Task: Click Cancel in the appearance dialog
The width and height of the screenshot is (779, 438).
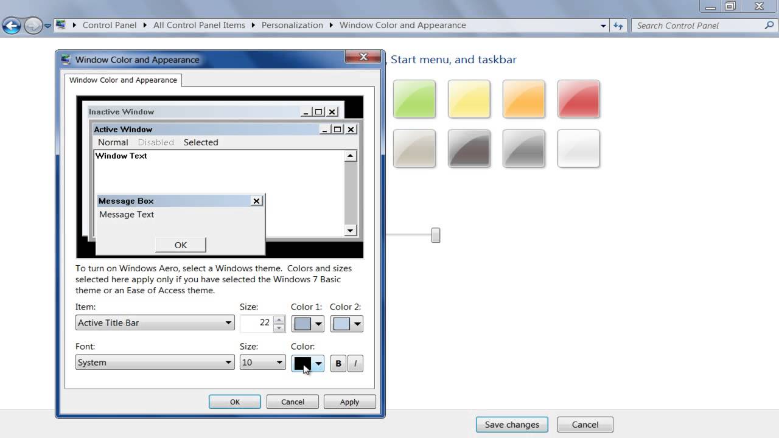Action: pos(293,401)
